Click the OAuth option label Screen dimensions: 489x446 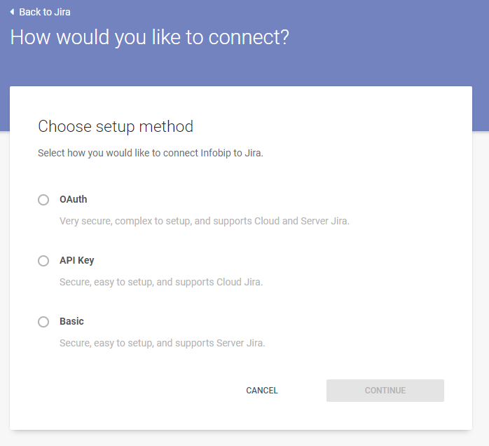pyautogui.click(x=74, y=199)
